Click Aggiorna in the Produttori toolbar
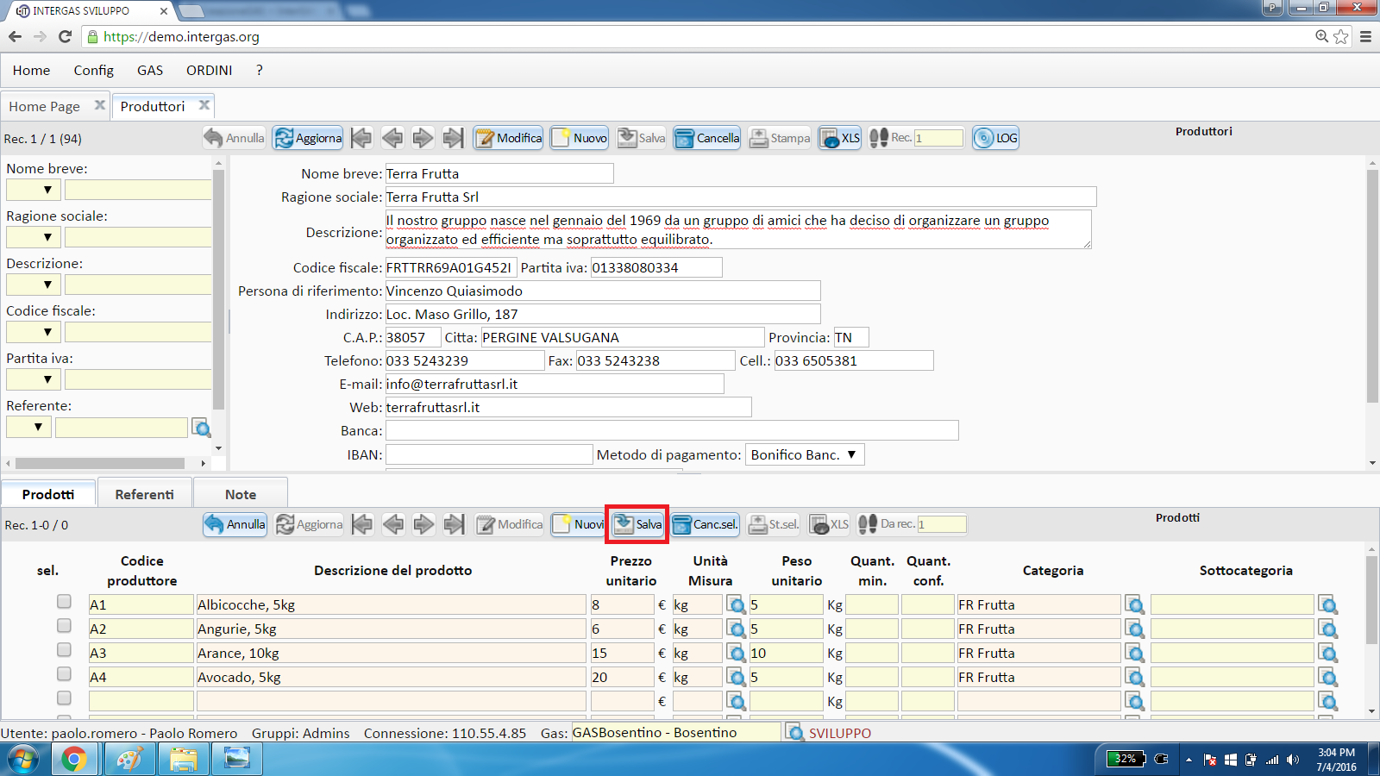This screenshot has height=776, width=1380. (x=308, y=138)
